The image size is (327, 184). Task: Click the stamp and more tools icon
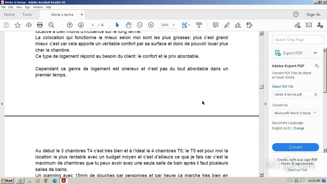(x=249, y=25)
